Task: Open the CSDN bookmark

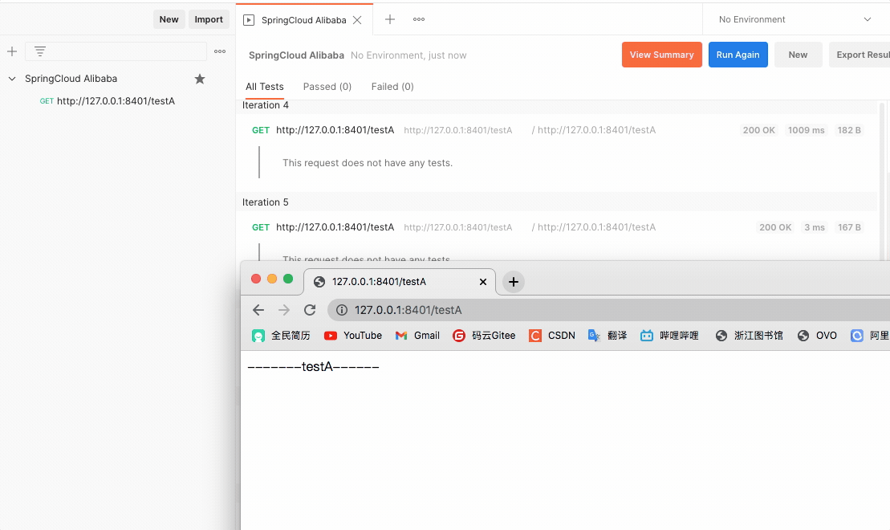Action: pos(551,336)
